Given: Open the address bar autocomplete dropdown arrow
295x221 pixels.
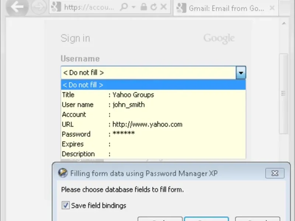Looking at the screenshot, I should 133,7.
